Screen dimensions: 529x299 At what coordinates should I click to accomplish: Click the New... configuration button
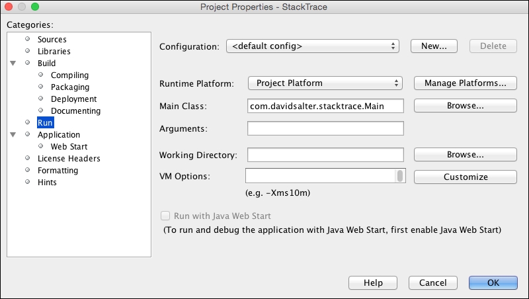[x=434, y=46]
